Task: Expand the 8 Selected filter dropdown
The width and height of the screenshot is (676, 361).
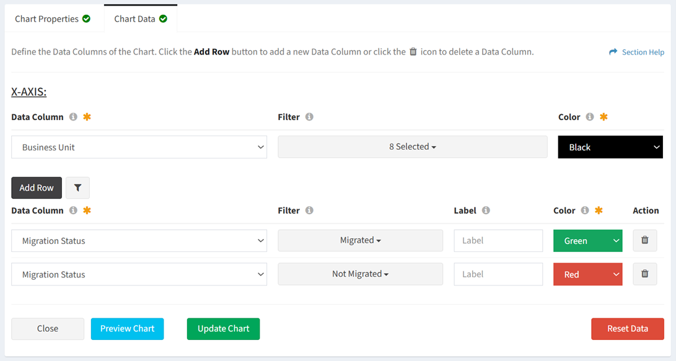Action: pos(413,147)
